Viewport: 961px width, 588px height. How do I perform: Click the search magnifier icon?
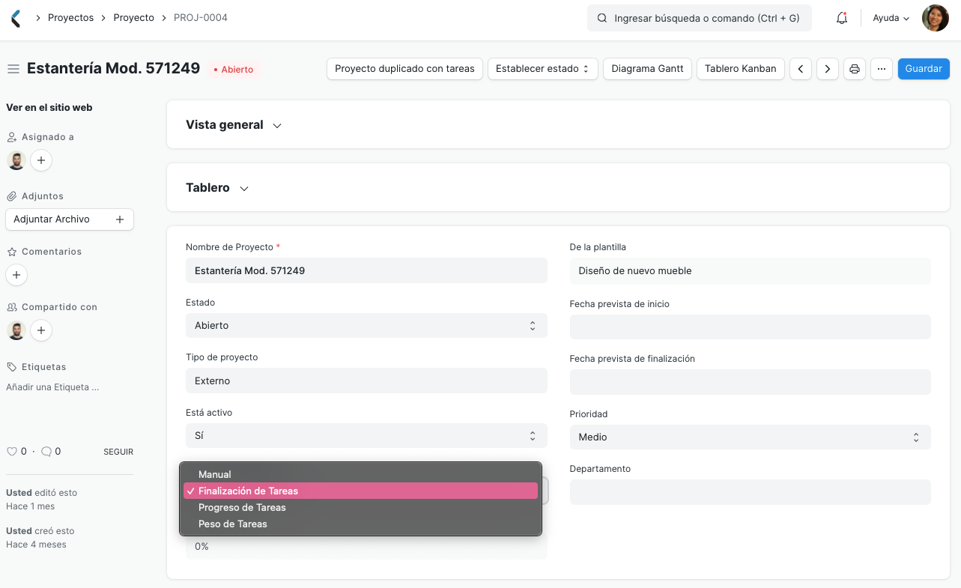pyautogui.click(x=601, y=18)
